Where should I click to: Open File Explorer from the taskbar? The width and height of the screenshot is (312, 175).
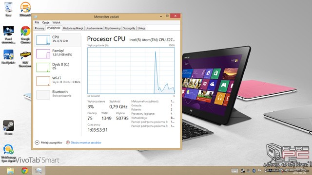[x=10, y=171]
